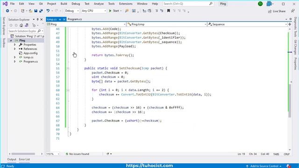Expand the Program.cs tree node
Viewport: 299px width, 168px height.
click(14, 61)
